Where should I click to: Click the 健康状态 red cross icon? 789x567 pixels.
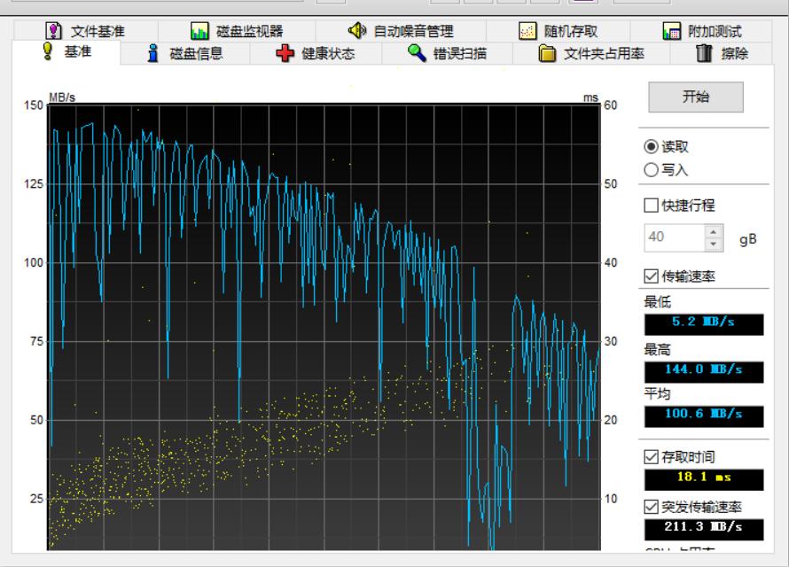click(x=285, y=54)
